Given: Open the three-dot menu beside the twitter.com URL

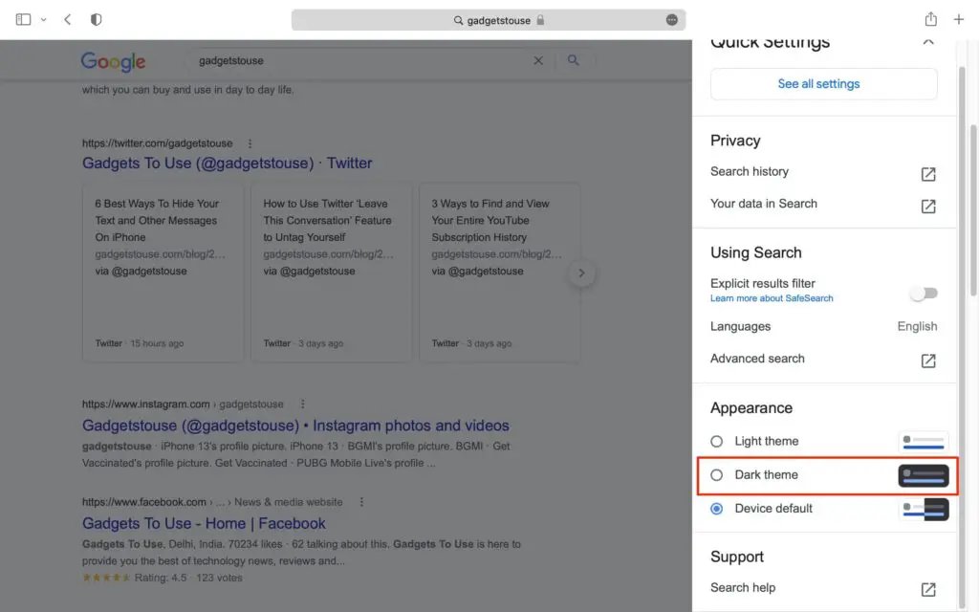Looking at the screenshot, I should (250, 143).
